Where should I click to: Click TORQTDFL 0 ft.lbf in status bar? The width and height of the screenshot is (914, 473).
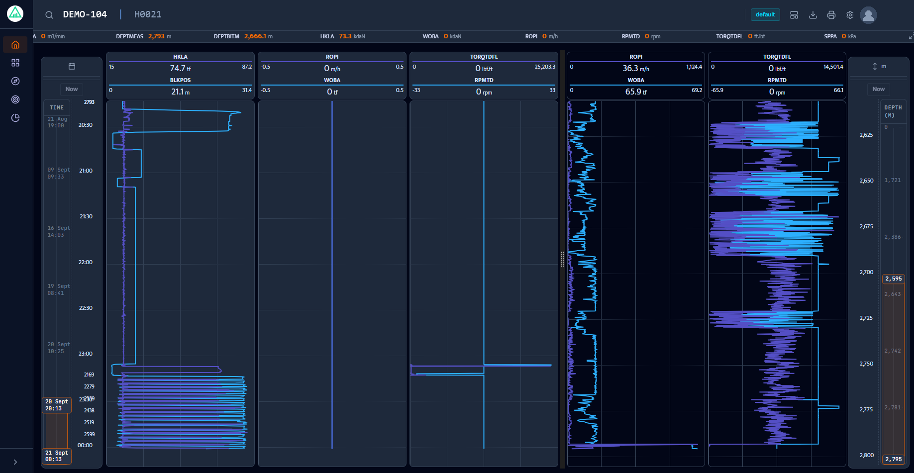(x=741, y=36)
